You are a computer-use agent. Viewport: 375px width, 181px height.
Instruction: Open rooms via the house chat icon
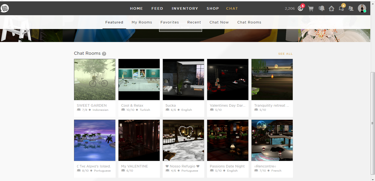point(331,9)
